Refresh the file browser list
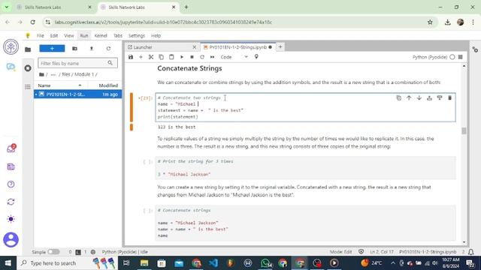 coord(108,48)
